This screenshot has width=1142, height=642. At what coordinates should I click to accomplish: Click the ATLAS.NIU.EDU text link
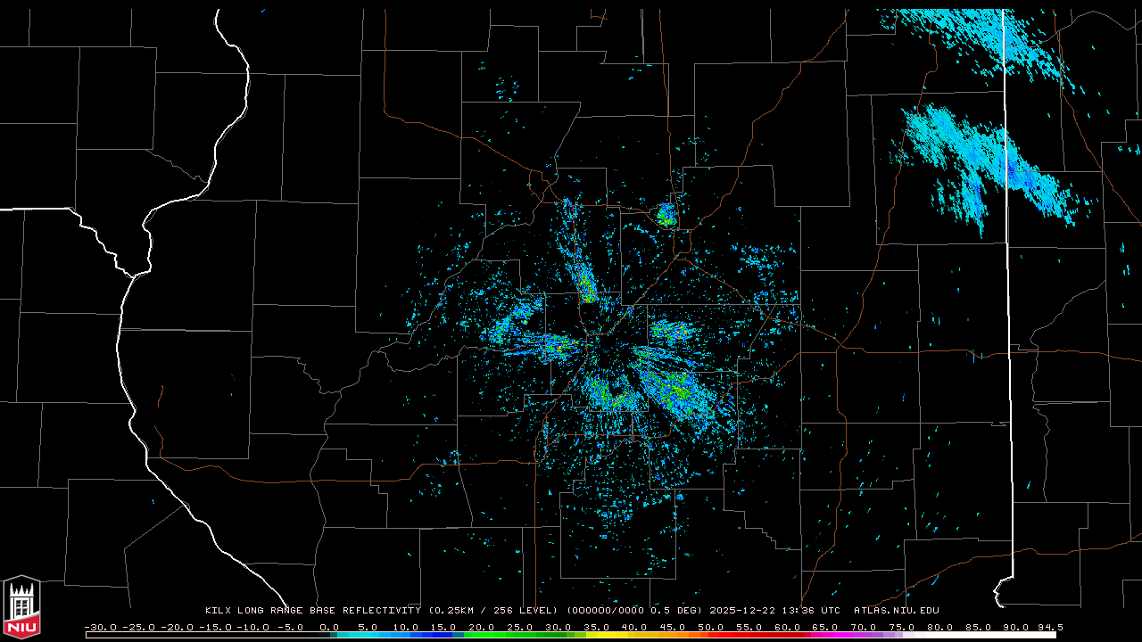[x=896, y=611]
